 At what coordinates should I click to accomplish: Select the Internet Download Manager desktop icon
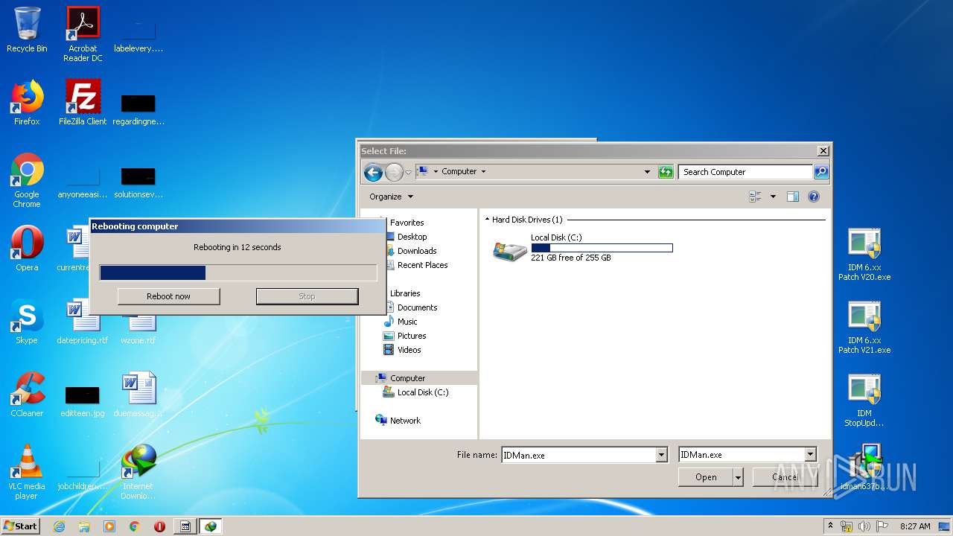pos(138,472)
